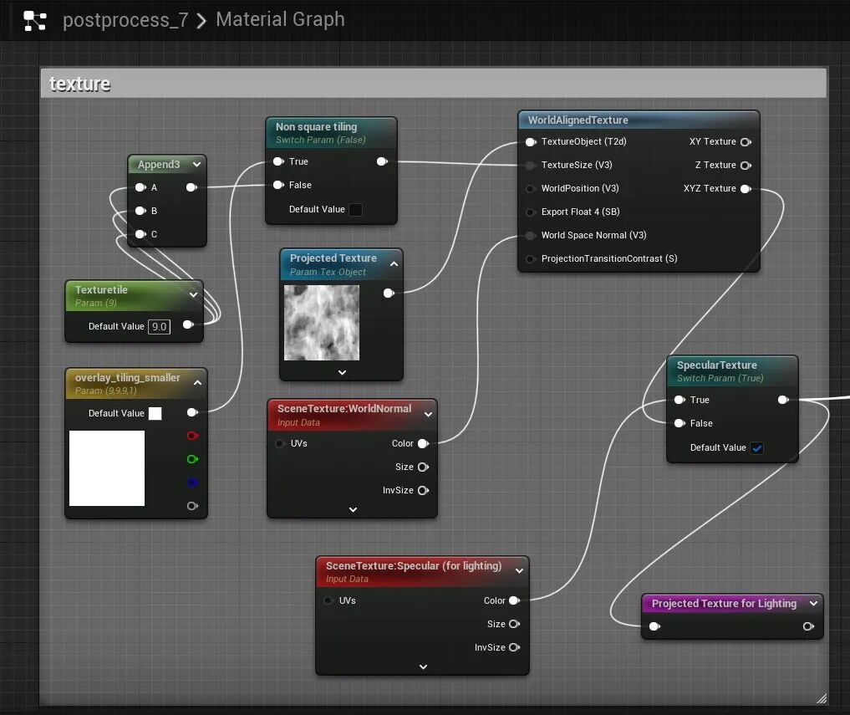Click the red channel pin on overlay_tiling_smaller
The width and height of the screenshot is (850, 715).
[x=192, y=436]
